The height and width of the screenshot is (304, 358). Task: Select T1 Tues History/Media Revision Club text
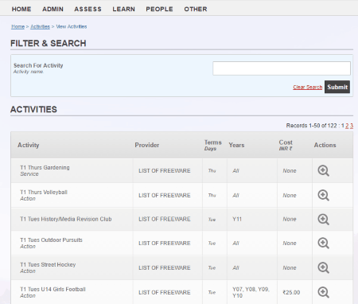click(x=66, y=219)
